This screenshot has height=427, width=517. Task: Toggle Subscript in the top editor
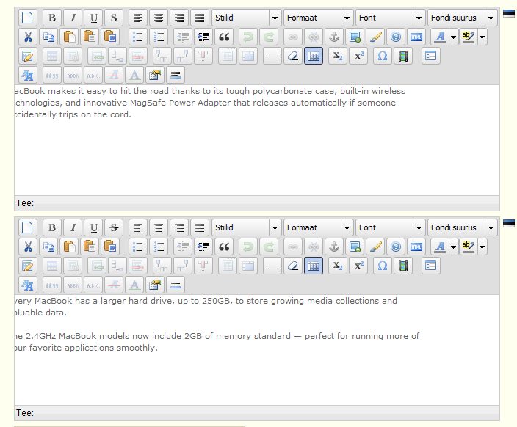pyautogui.click(x=338, y=56)
